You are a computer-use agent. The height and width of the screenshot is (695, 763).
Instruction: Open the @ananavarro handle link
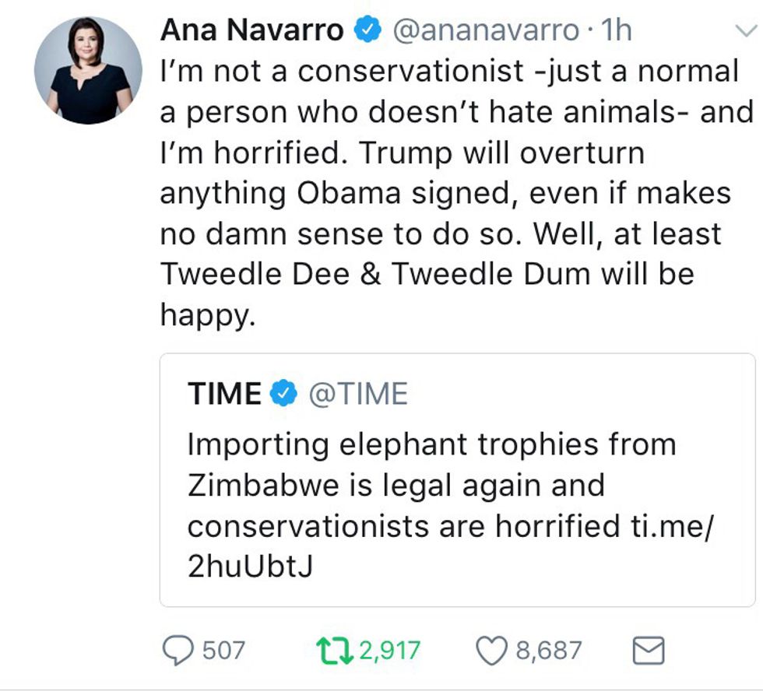pos(484,30)
